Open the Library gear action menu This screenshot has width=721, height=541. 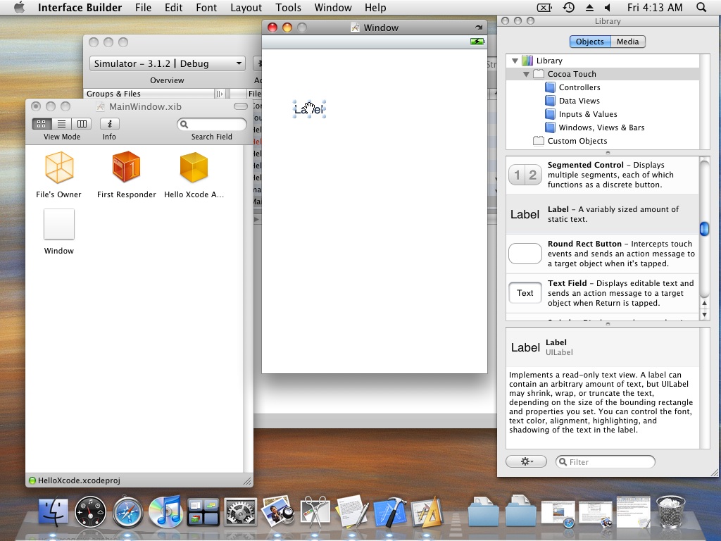coord(527,461)
